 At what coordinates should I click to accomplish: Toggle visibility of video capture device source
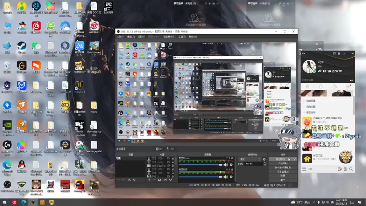[168, 166]
